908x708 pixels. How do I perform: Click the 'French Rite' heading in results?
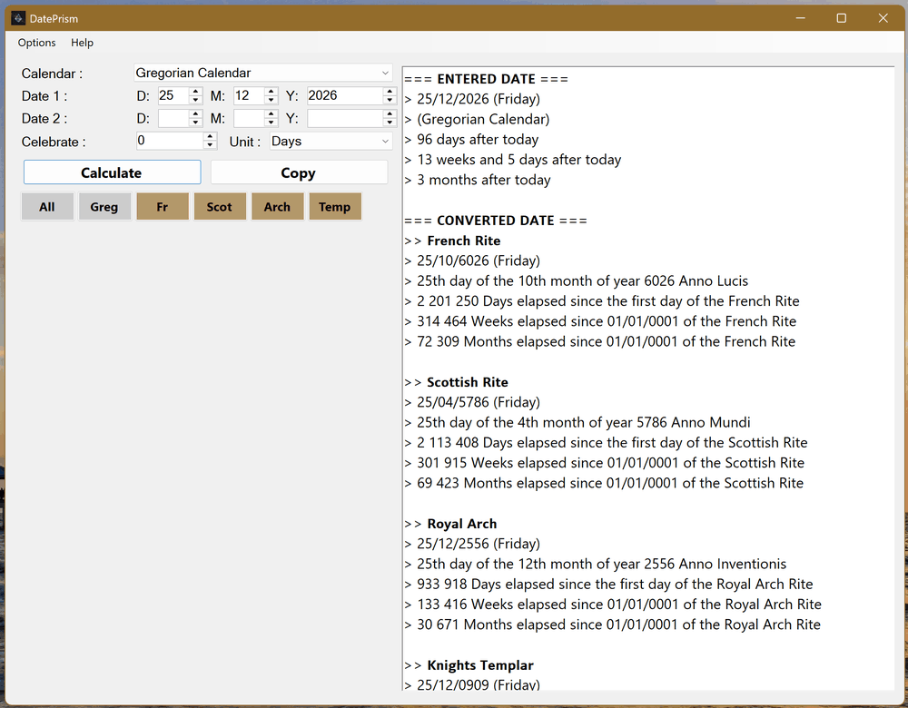tap(464, 241)
